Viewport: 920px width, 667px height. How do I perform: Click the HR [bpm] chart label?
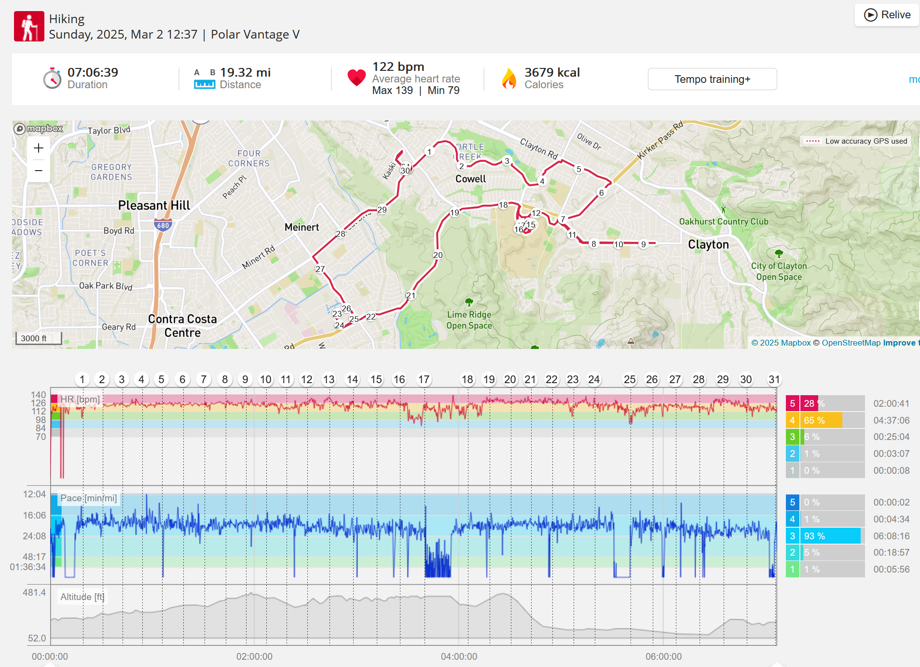(x=80, y=399)
